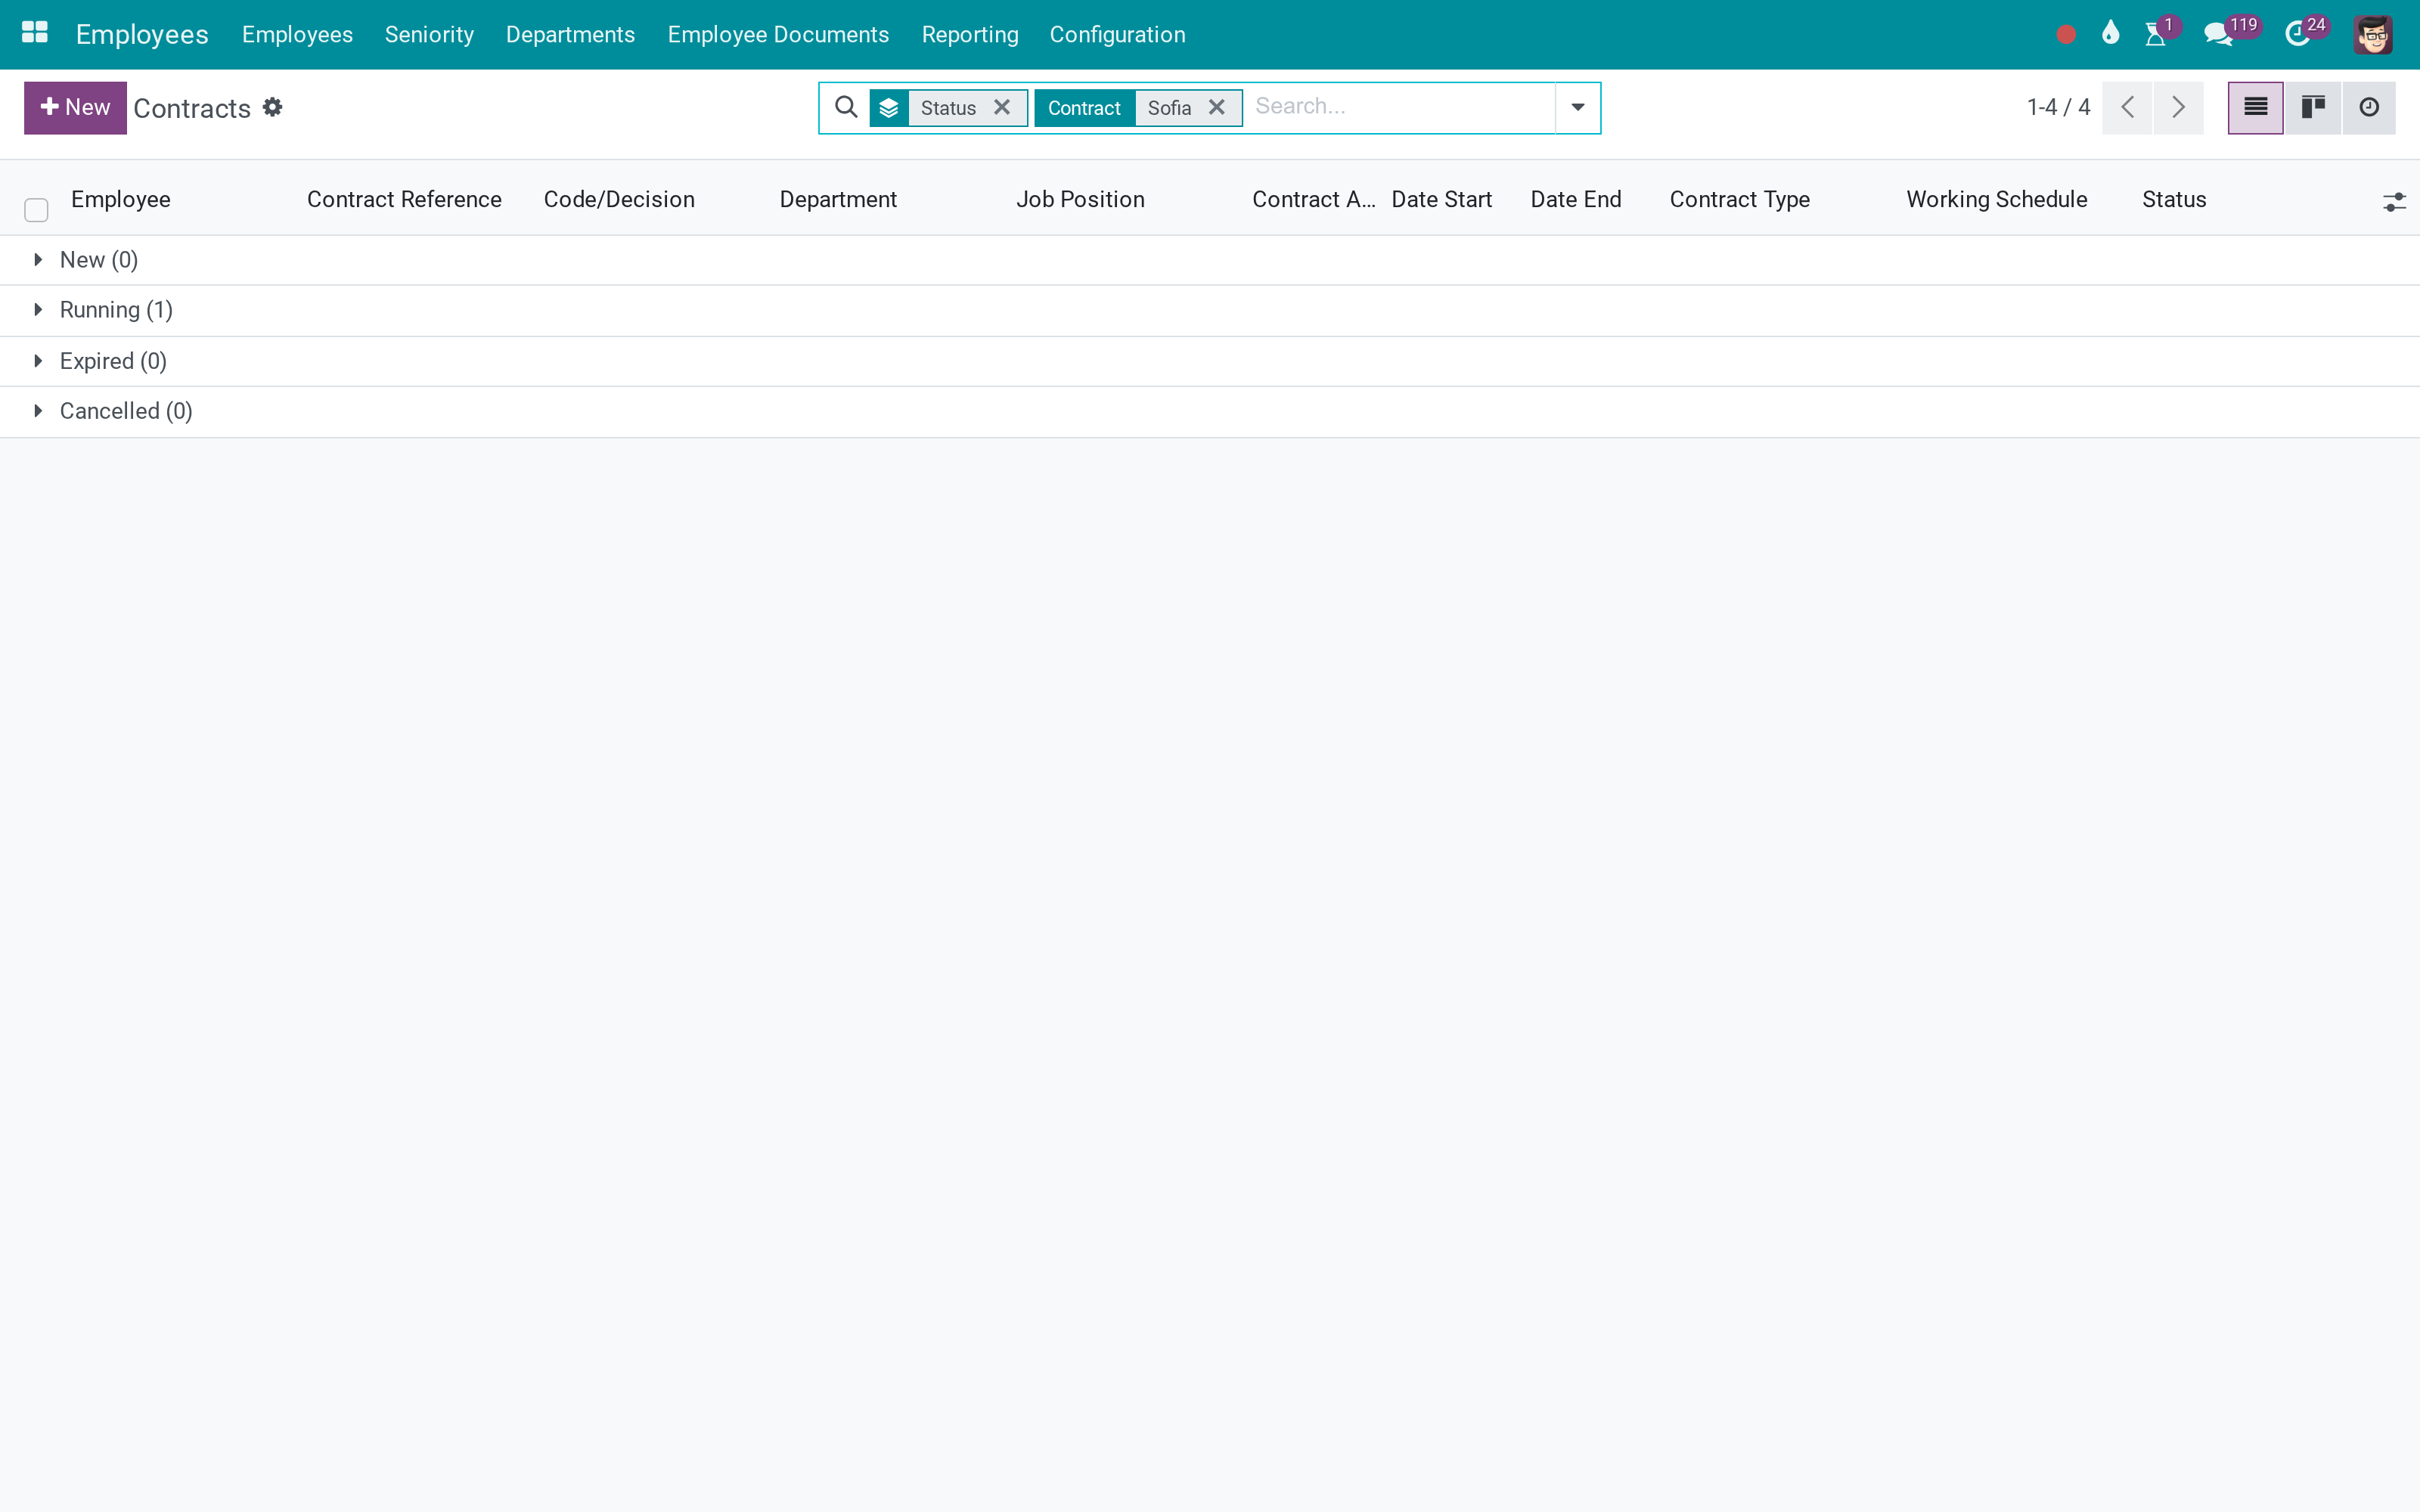Sort by Job Position column header
2420x1512 pixels.
tap(1080, 199)
